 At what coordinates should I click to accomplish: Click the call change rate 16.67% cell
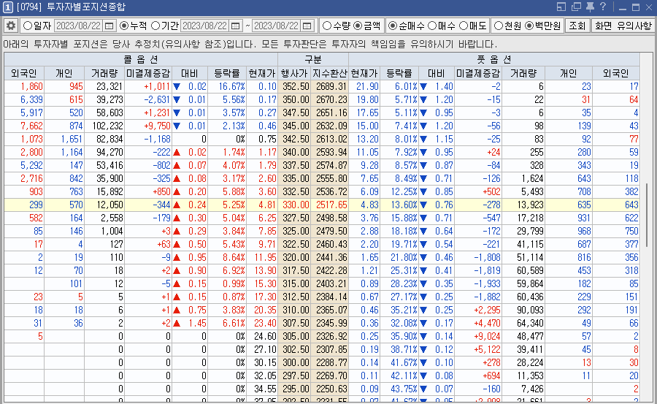227,86
